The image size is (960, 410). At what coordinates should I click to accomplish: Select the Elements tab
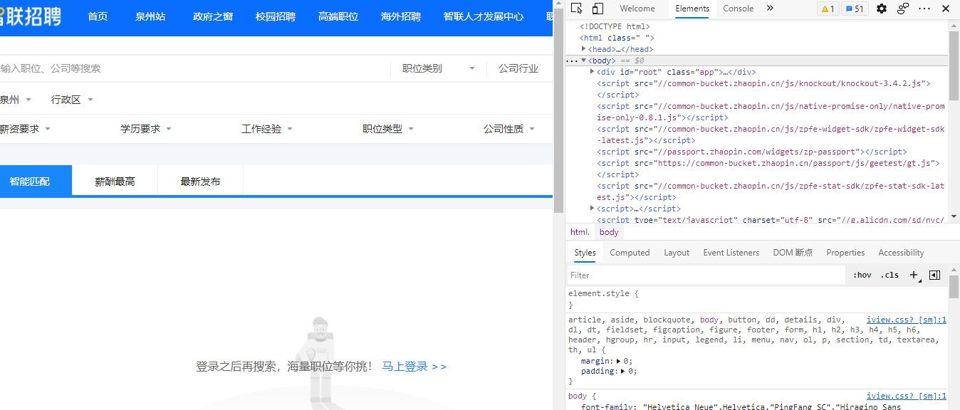692,9
